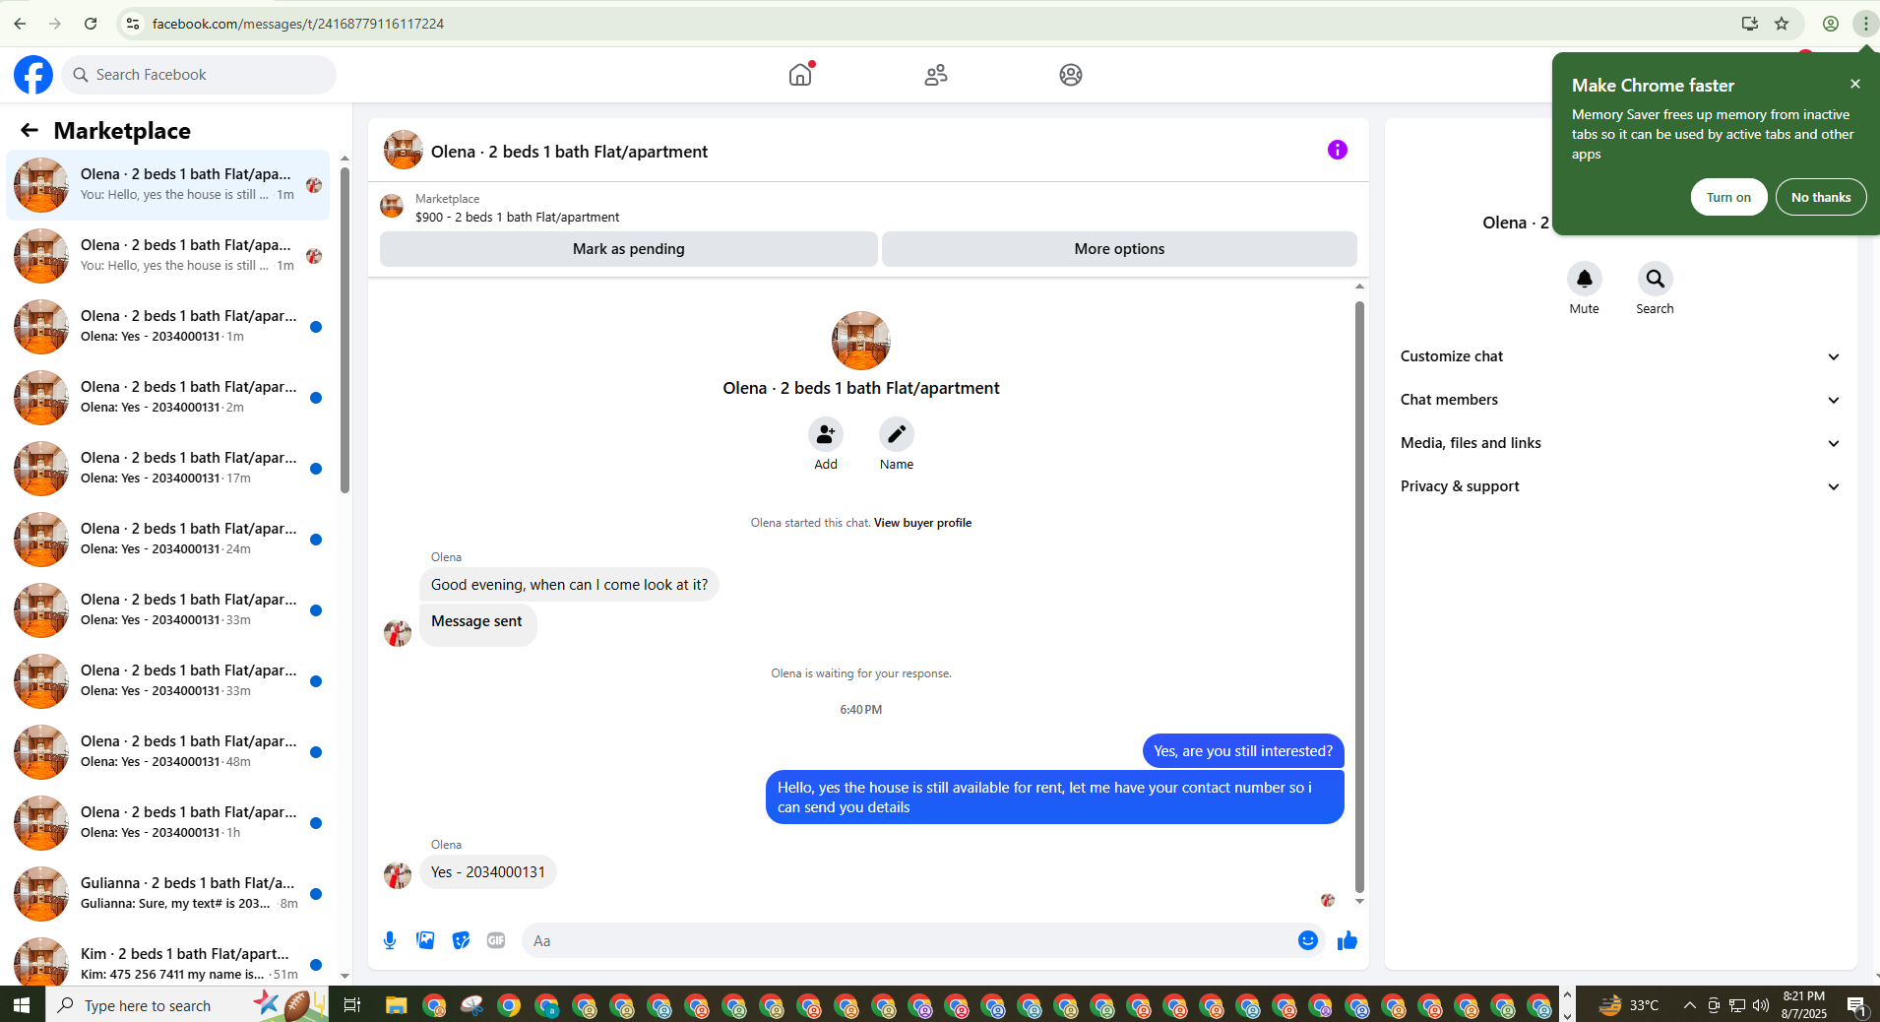Screen dimensions: 1880x1022
Task: Click listing thumbnail in chat header
Action: [404, 150]
